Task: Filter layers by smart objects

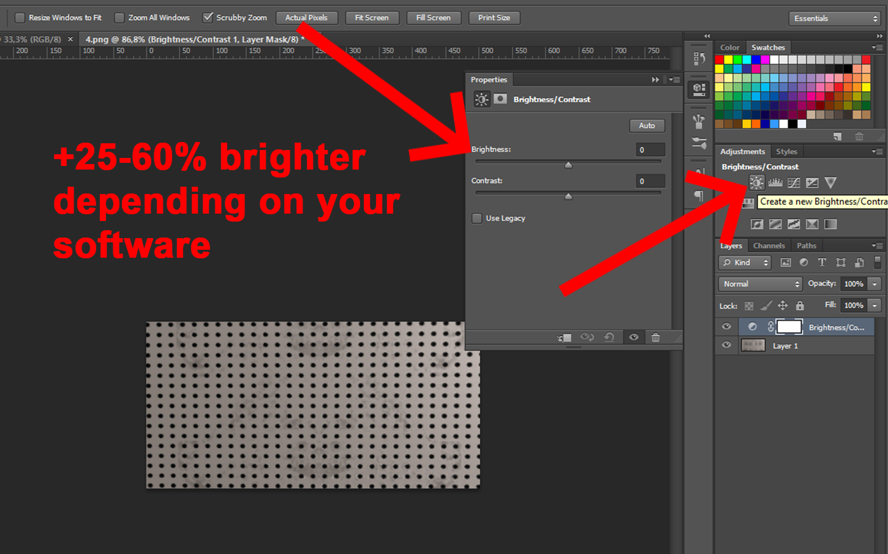Action: click(x=859, y=262)
